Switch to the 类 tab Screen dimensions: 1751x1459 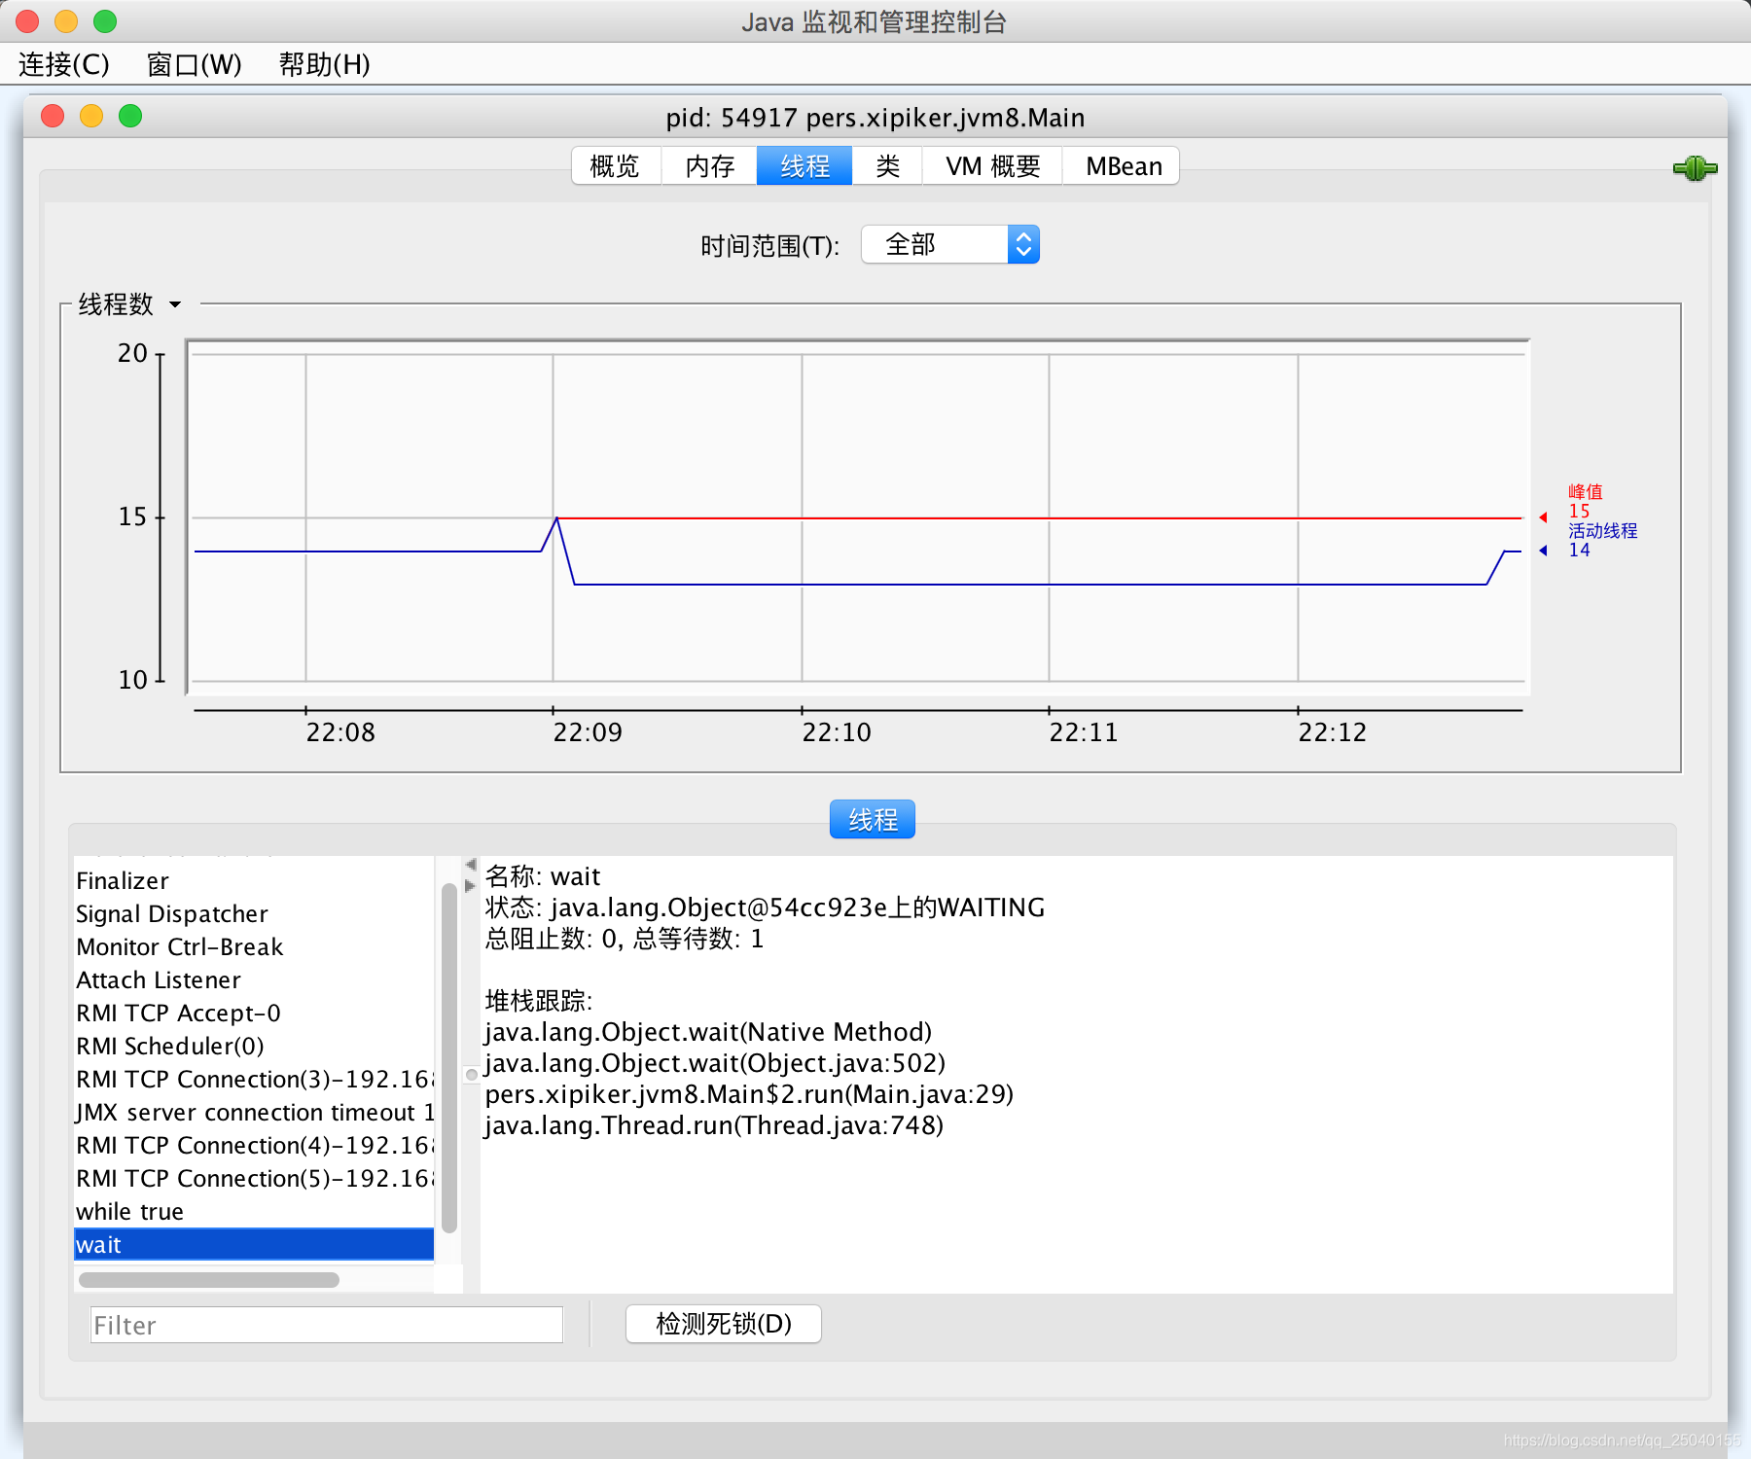(x=887, y=166)
